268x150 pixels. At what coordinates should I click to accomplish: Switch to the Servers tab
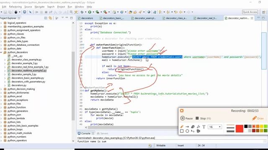tap(102, 133)
